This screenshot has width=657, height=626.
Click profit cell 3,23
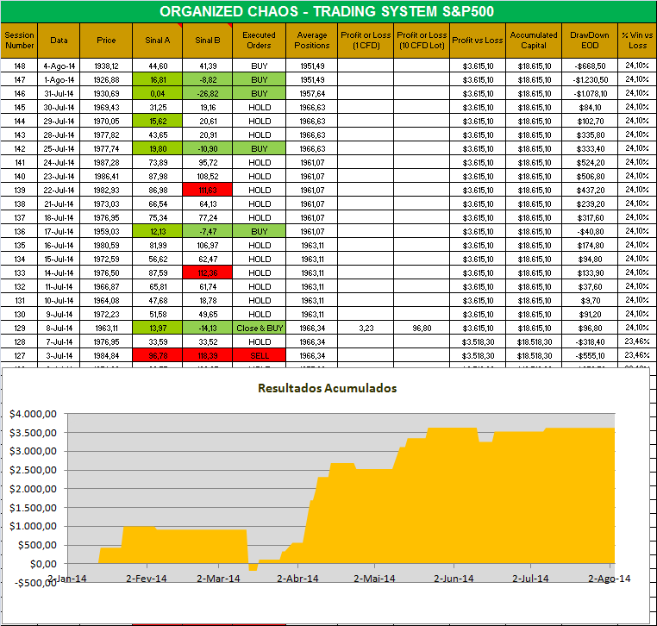point(366,328)
